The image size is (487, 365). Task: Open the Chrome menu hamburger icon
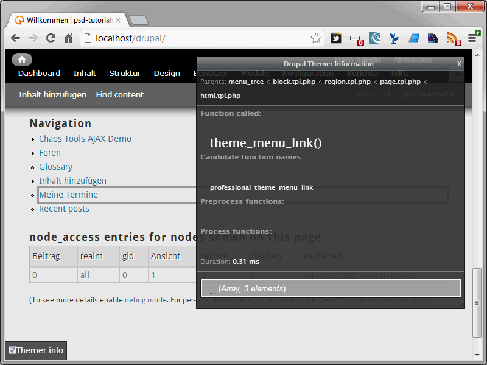tap(474, 37)
